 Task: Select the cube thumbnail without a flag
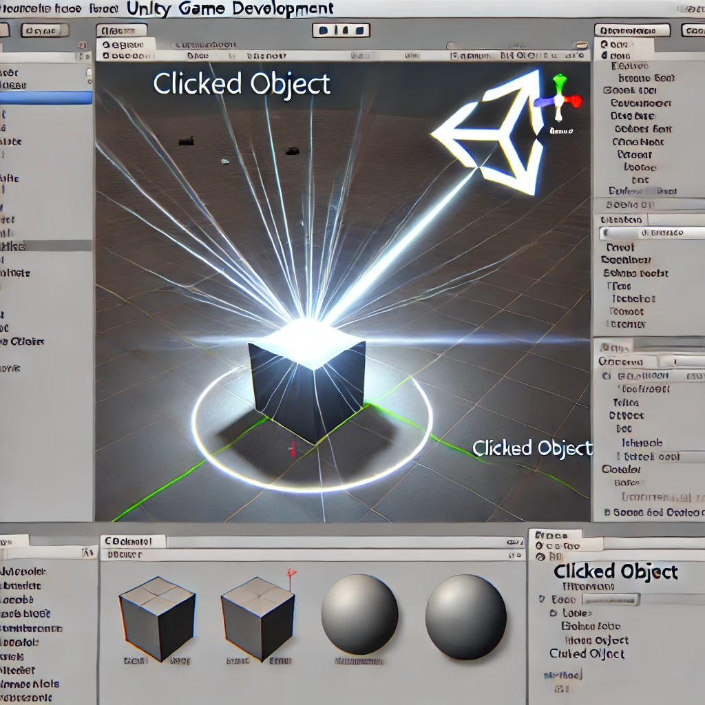[x=158, y=619]
